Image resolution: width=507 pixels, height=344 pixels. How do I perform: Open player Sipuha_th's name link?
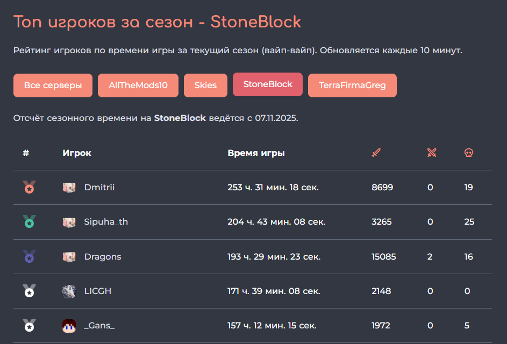(x=106, y=222)
